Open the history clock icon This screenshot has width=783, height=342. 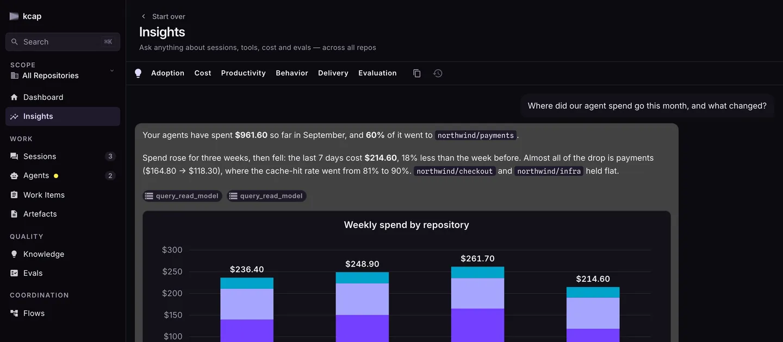(x=438, y=73)
